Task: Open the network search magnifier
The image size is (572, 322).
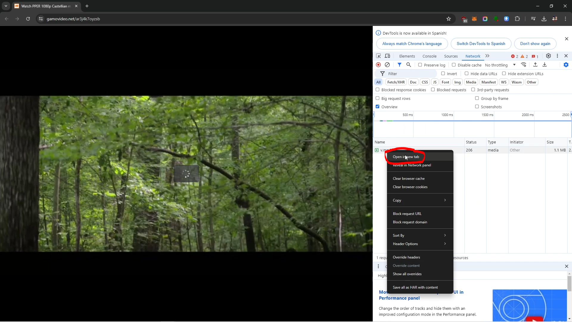Action: coord(409,65)
